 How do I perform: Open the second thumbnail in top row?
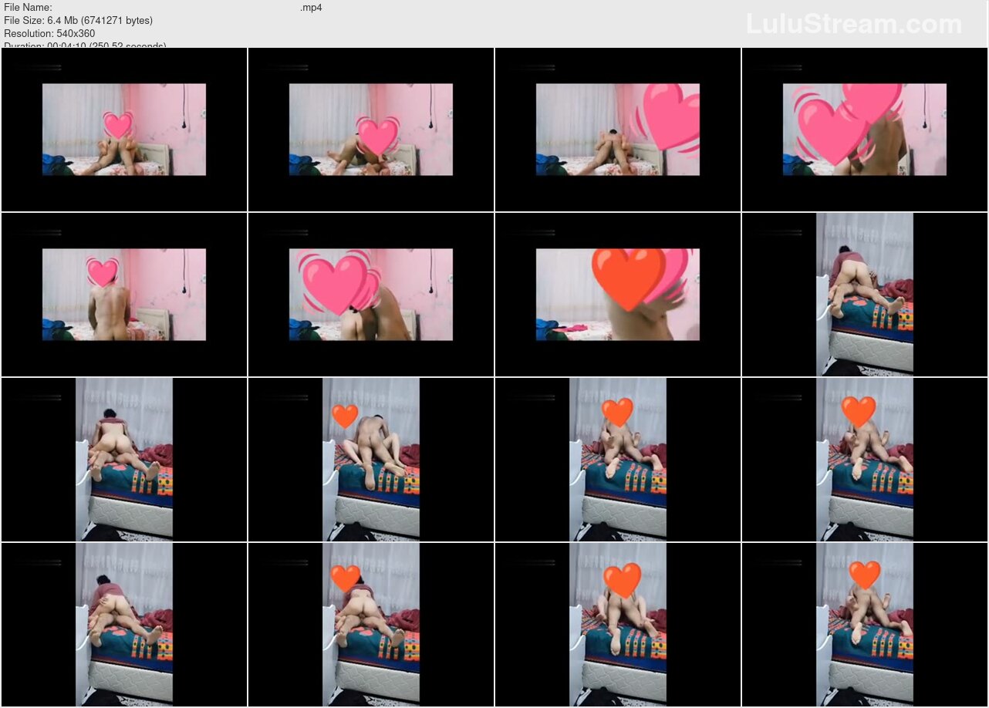click(371, 130)
